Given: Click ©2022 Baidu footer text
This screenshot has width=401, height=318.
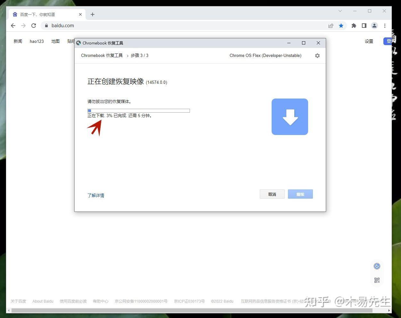Looking at the screenshot, I should pyautogui.click(x=222, y=301).
